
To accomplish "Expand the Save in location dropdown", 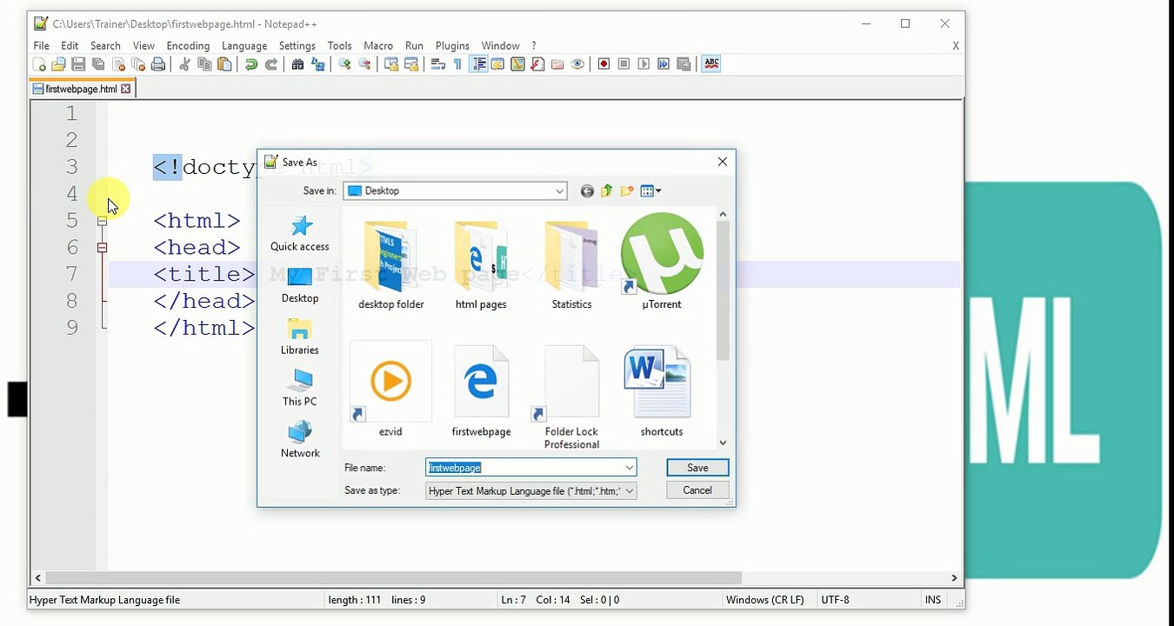I will 559,191.
